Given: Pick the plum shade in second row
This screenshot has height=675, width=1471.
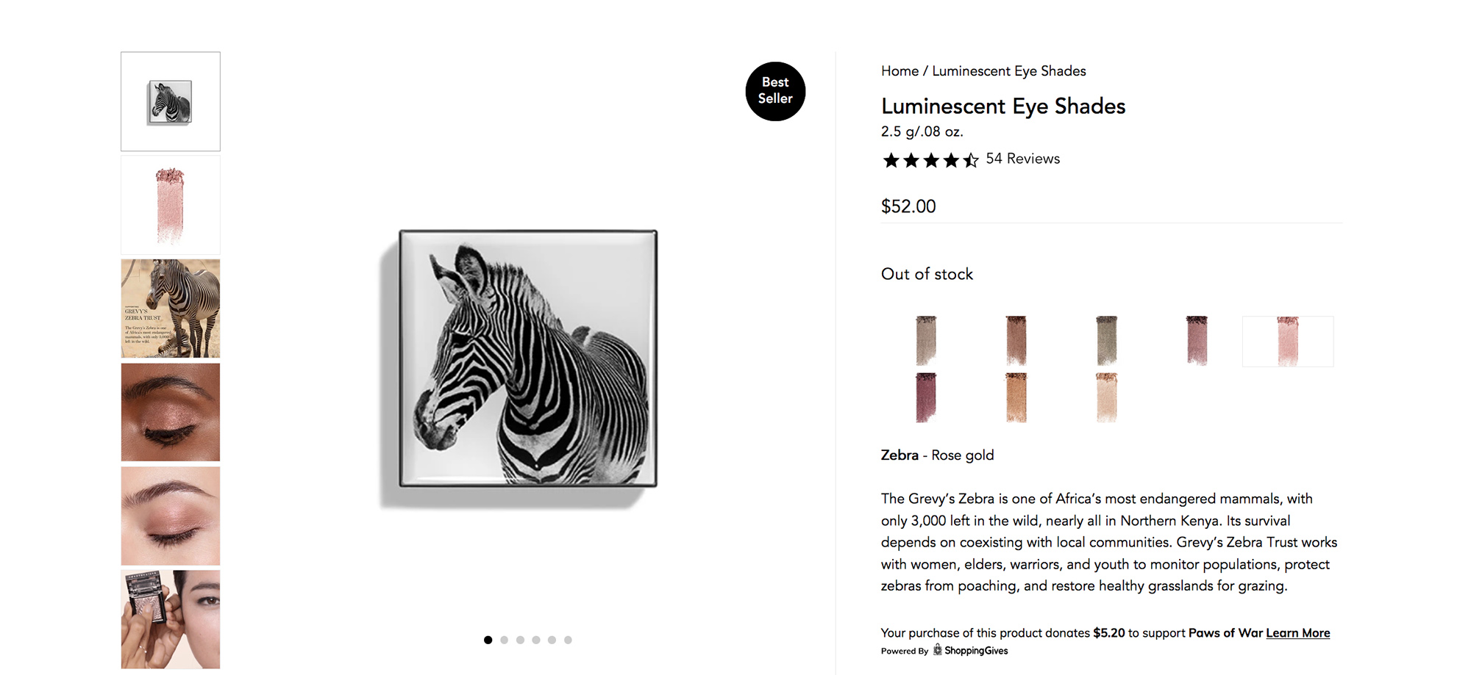Looking at the screenshot, I should click(926, 397).
